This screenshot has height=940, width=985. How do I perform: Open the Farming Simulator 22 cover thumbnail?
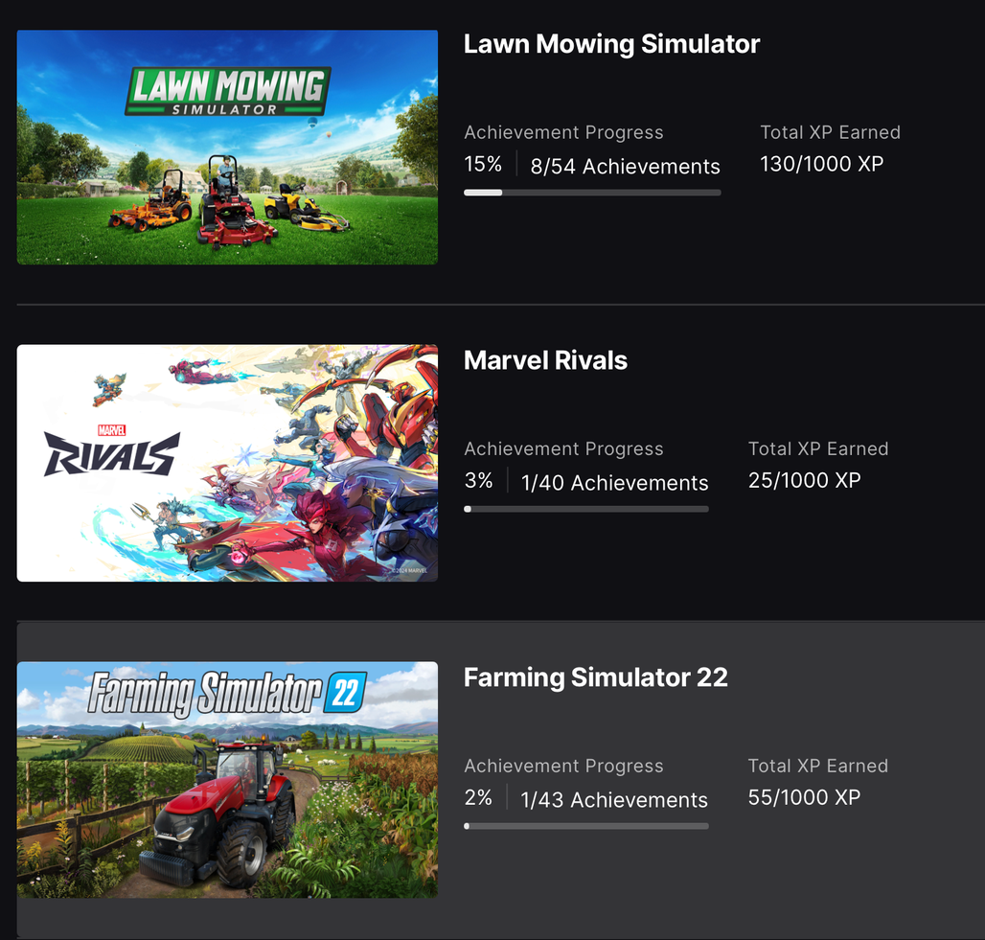click(227, 780)
